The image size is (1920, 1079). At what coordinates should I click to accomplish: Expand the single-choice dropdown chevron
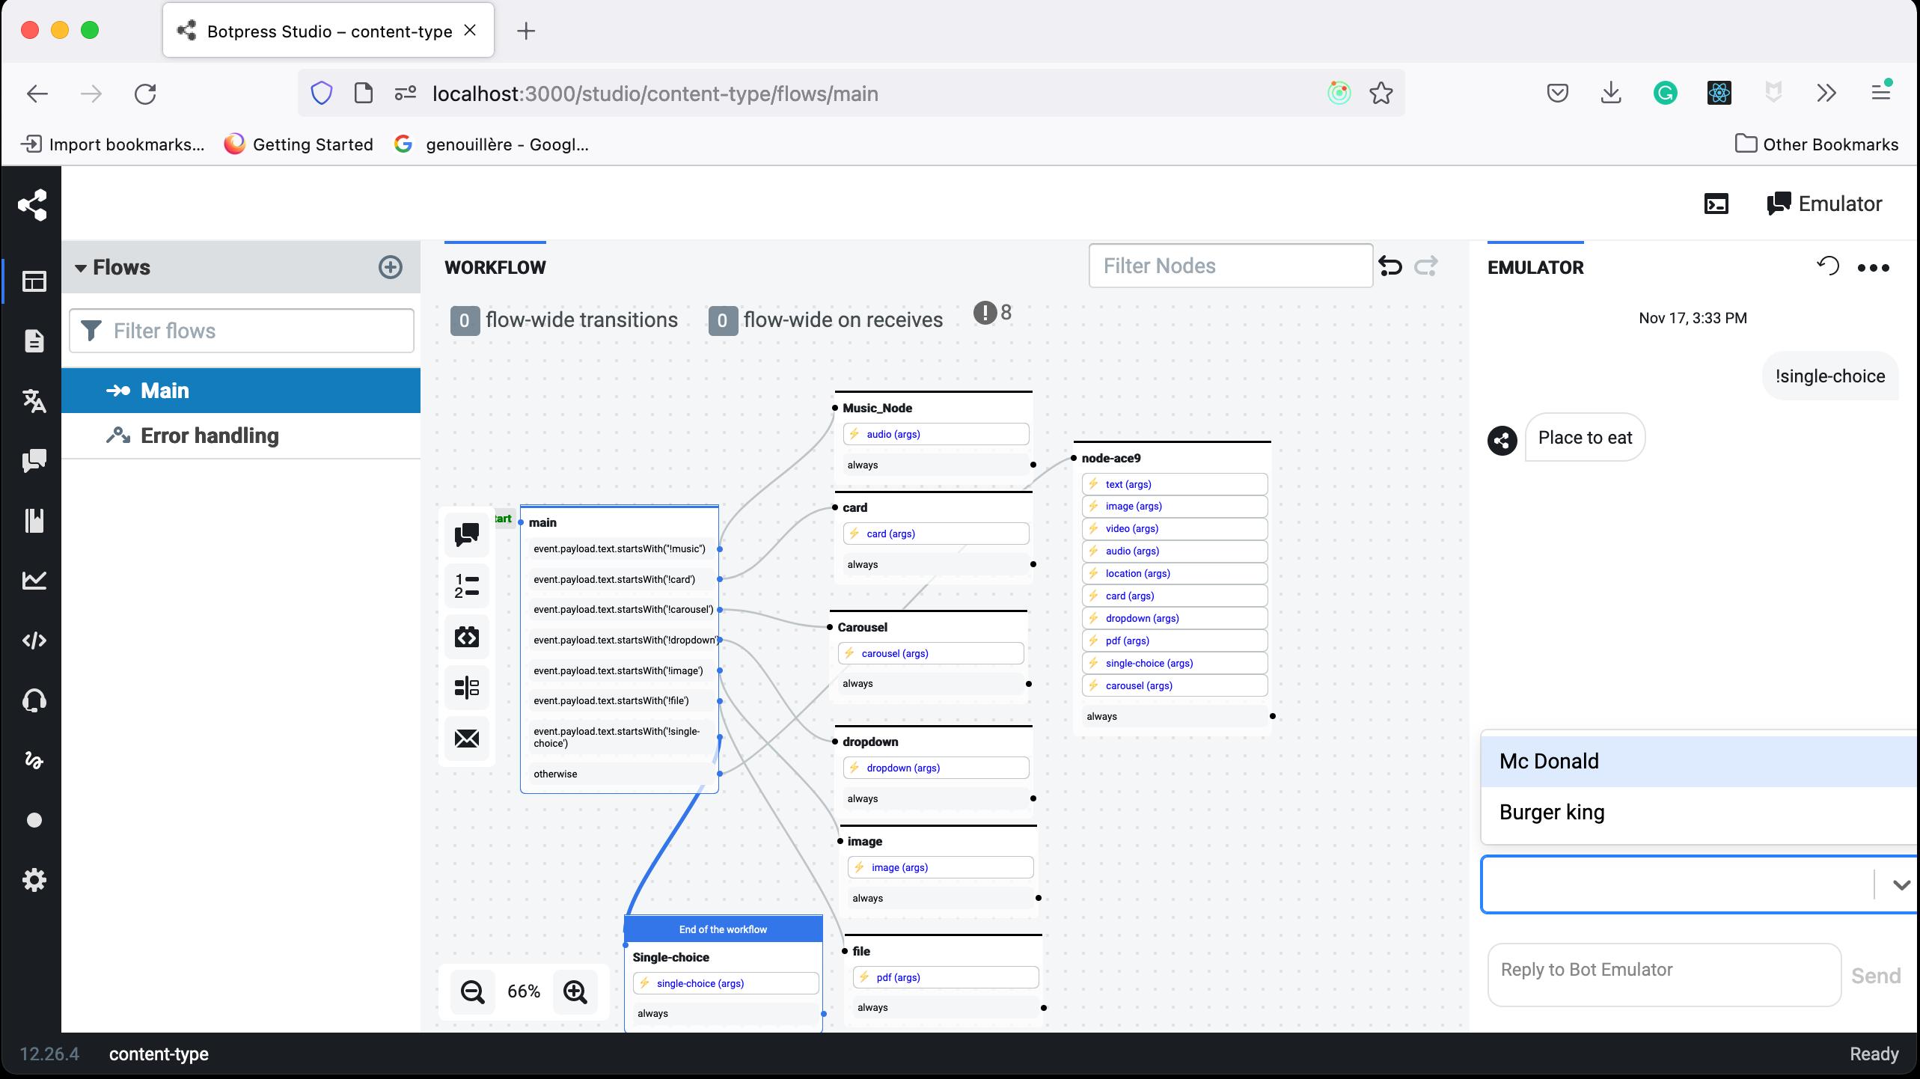pos(1901,884)
